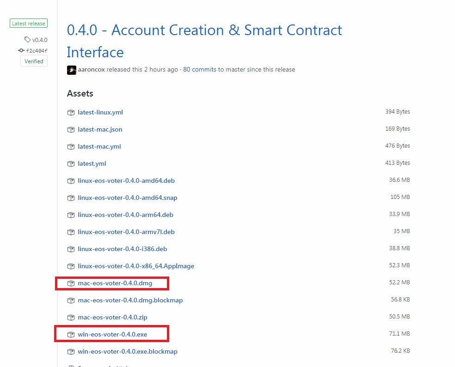Select the 413 Bytes size text
Screen dimensions: 455x367
pos(398,163)
